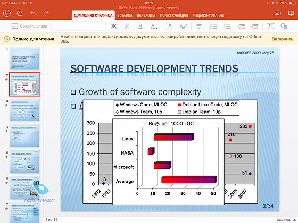The image size is (298, 223).
Task: Switch to the ДОМАШНЯЯ СТРАНИЦА tab
Action: pyautogui.click(x=93, y=15)
